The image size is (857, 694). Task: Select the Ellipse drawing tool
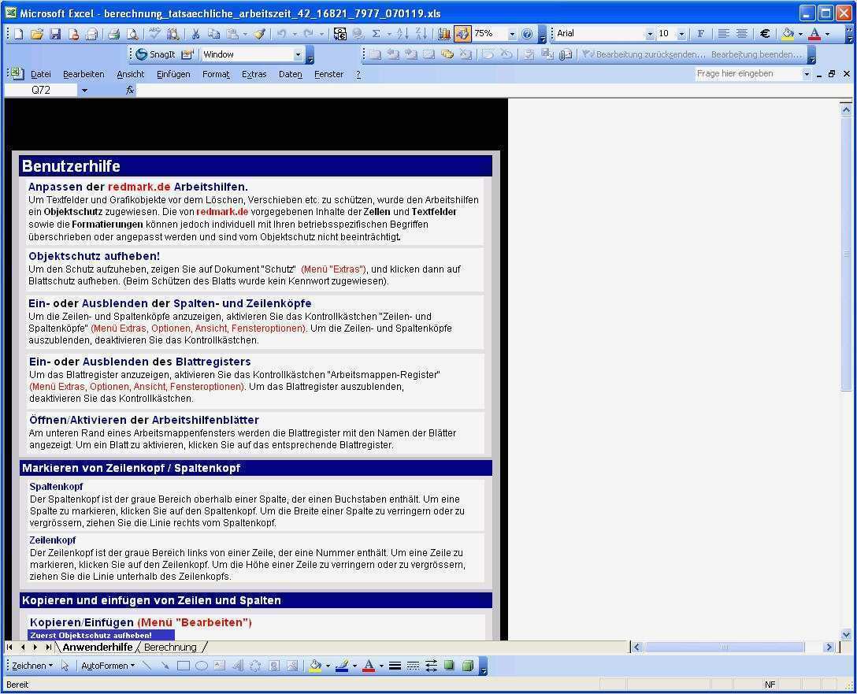click(202, 666)
